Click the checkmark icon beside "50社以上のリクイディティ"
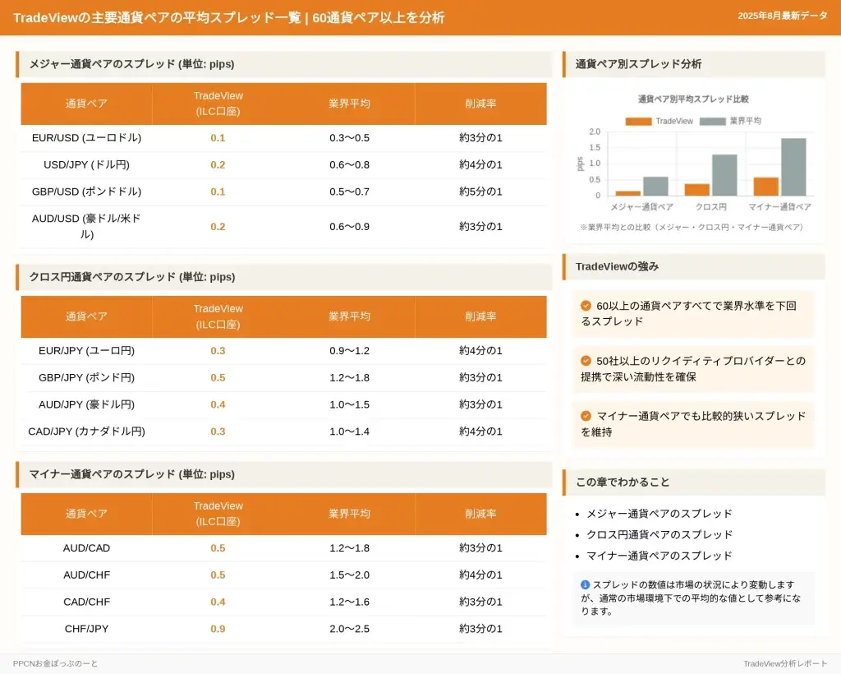The width and height of the screenshot is (841, 674). tap(586, 361)
